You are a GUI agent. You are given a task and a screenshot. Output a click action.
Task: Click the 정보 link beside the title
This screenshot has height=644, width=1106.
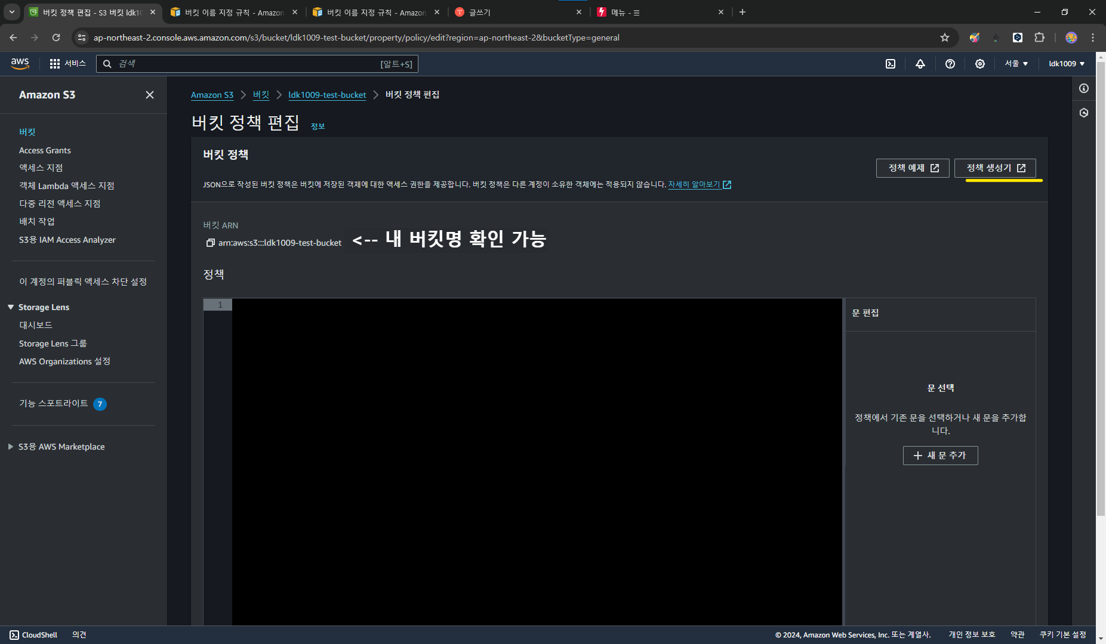pyautogui.click(x=318, y=126)
